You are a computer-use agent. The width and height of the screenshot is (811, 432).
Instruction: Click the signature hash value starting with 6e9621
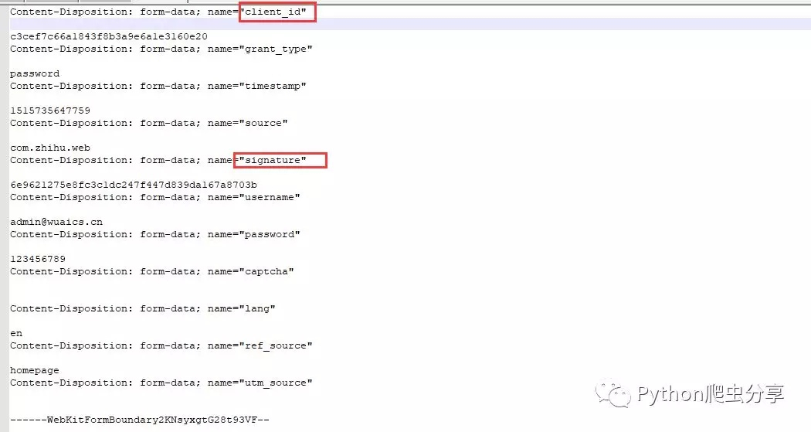point(133,185)
